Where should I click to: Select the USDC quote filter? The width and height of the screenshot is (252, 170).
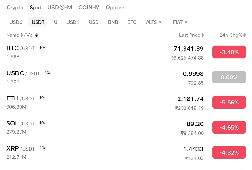[x=16, y=22]
